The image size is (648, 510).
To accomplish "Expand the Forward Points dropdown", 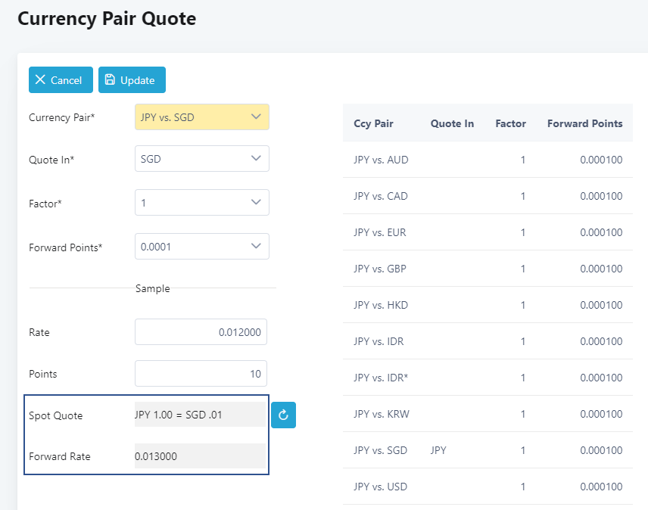I will point(201,247).
